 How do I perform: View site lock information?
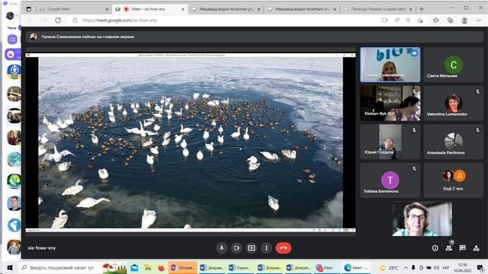(75, 20)
